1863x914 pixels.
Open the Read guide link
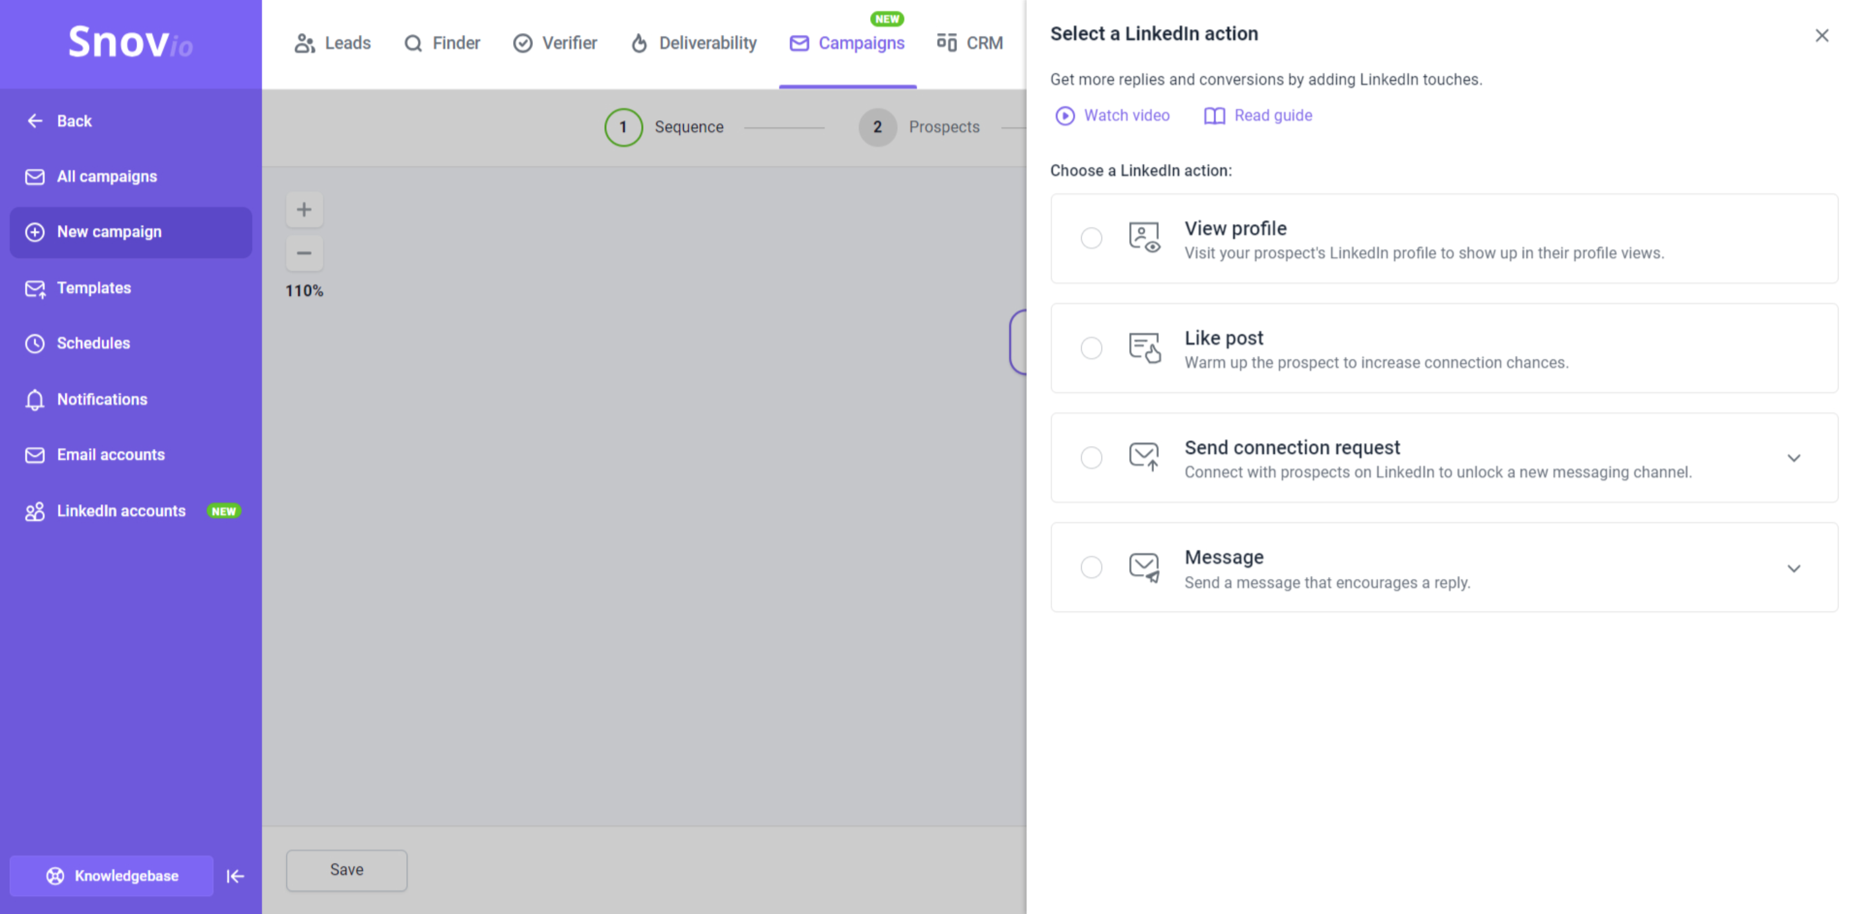(1258, 116)
